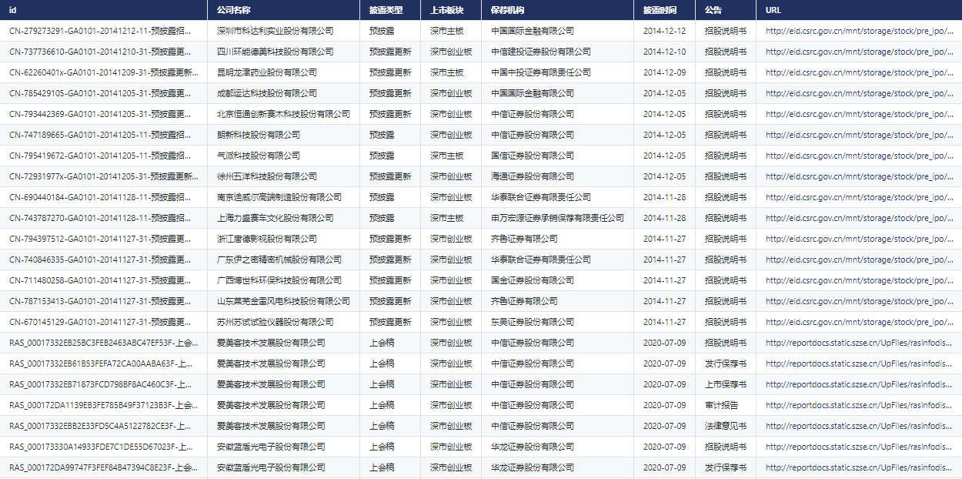Click id CN-279273291-GA0101-20141212-11
The width and height of the screenshot is (962, 479).
[100, 31]
